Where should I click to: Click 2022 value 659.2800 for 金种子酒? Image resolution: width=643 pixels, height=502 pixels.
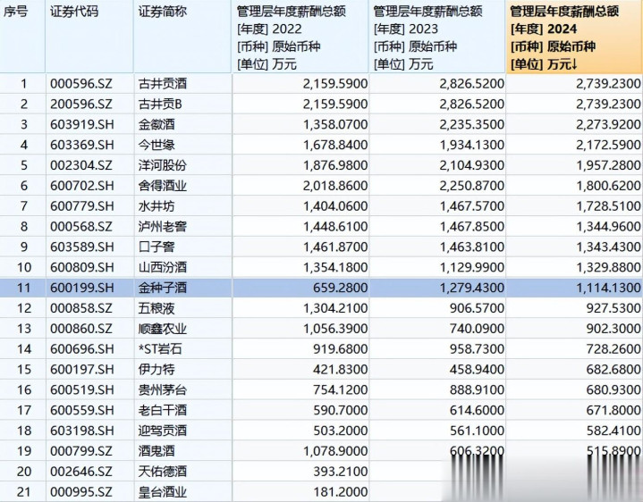(340, 288)
